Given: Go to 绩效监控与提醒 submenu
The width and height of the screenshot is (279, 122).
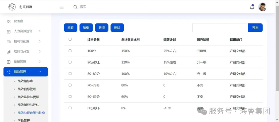Looking at the screenshot, I should click(x=28, y=97).
